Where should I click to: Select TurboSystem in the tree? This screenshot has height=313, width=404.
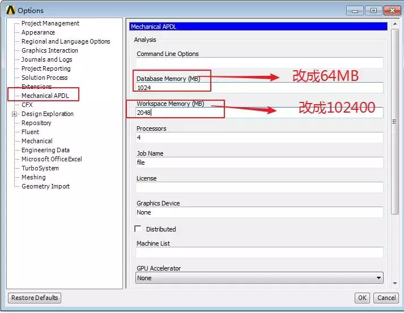pyautogui.click(x=40, y=168)
